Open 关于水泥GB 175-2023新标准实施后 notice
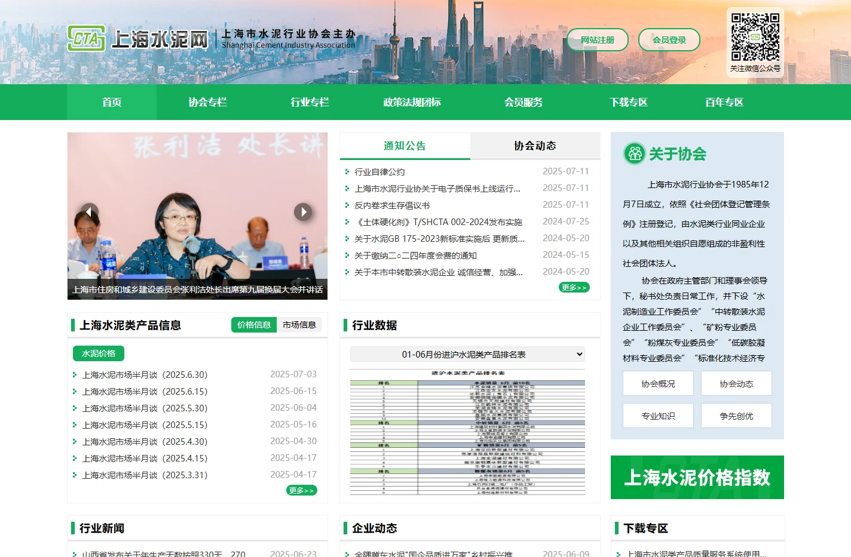This screenshot has width=851, height=557. click(439, 239)
